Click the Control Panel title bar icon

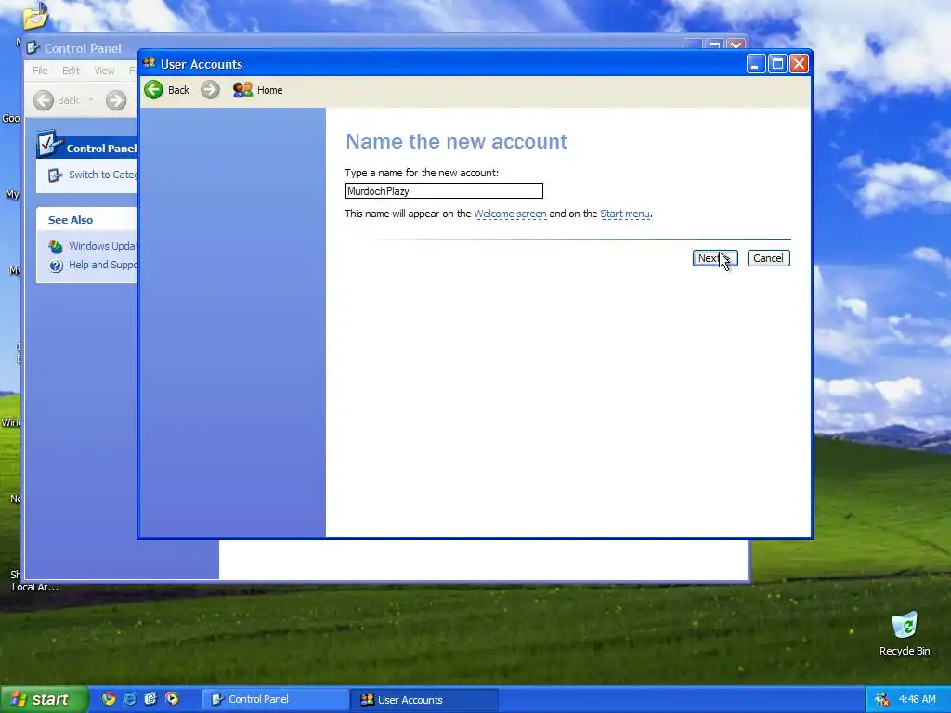(x=33, y=48)
